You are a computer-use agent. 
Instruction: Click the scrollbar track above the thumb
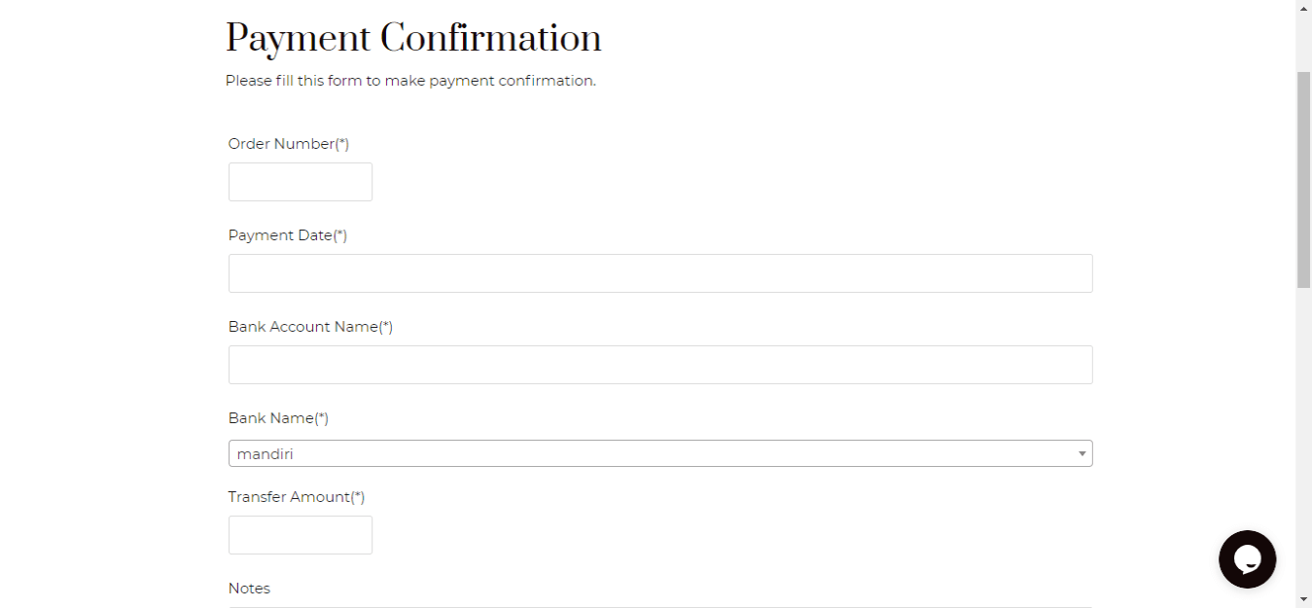pos(1303,44)
